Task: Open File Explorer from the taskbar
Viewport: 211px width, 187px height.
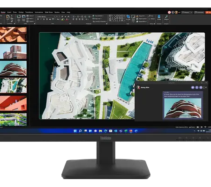Action: coord(100,131)
